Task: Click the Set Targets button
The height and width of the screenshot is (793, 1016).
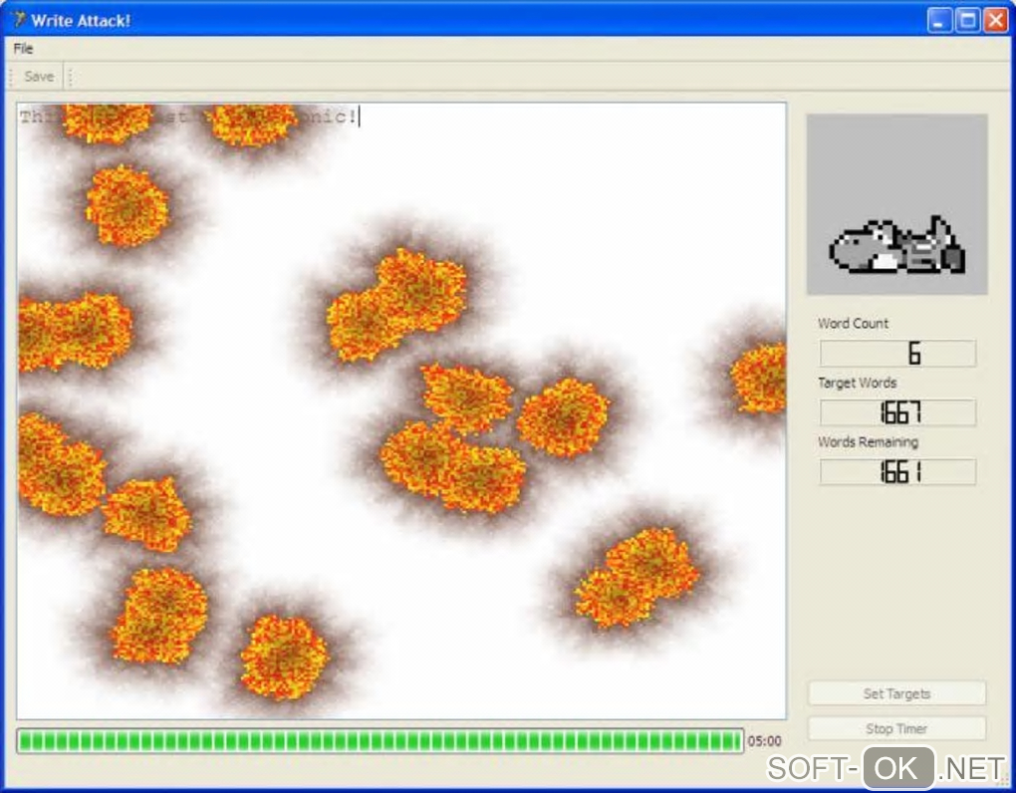Action: 896,693
